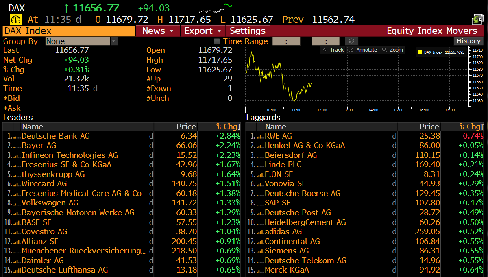Open Bayer AG in Leaders list
Image resolution: width=488 pixels, height=277 pixels.
(39, 146)
